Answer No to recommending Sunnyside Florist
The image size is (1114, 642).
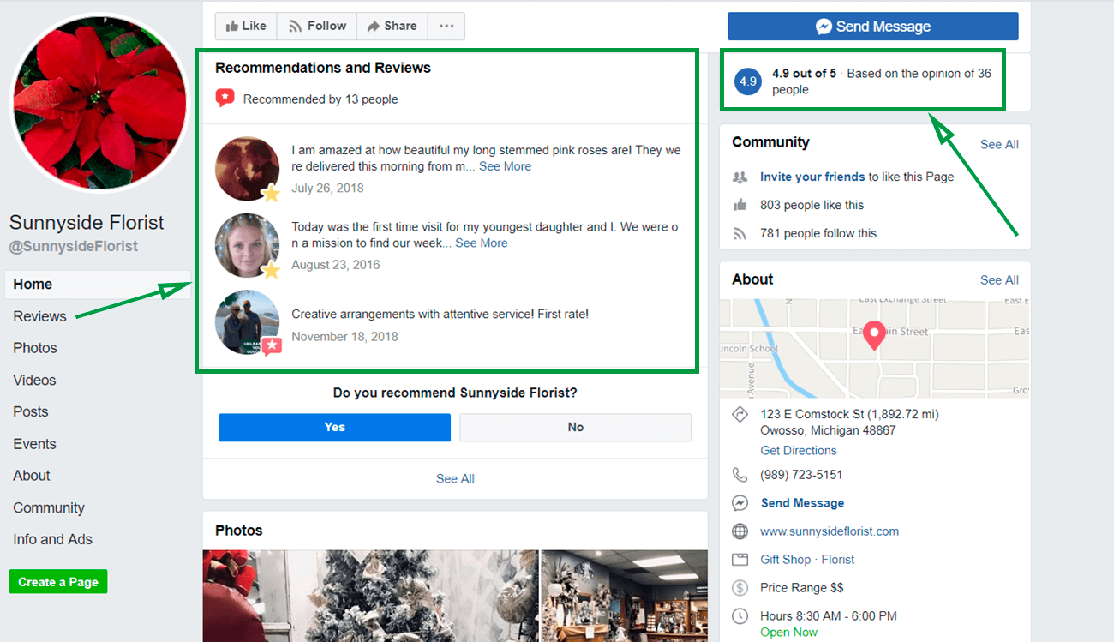point(575,427)
